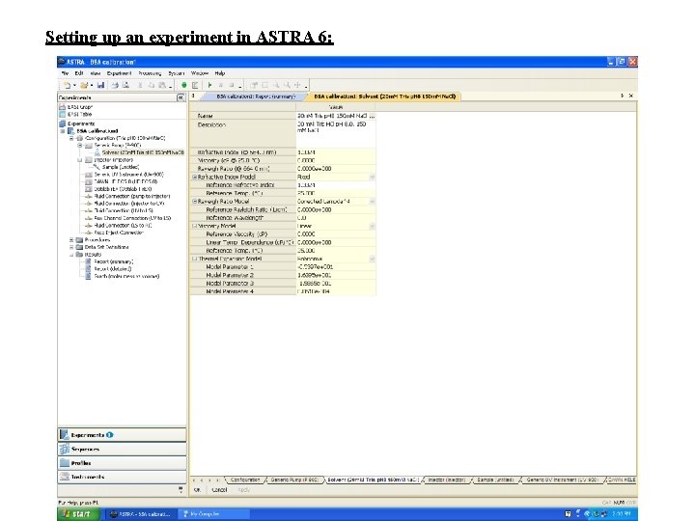
Task: Select Fluid Connection (pump to injector) tree item
Action: coord(132,196)
